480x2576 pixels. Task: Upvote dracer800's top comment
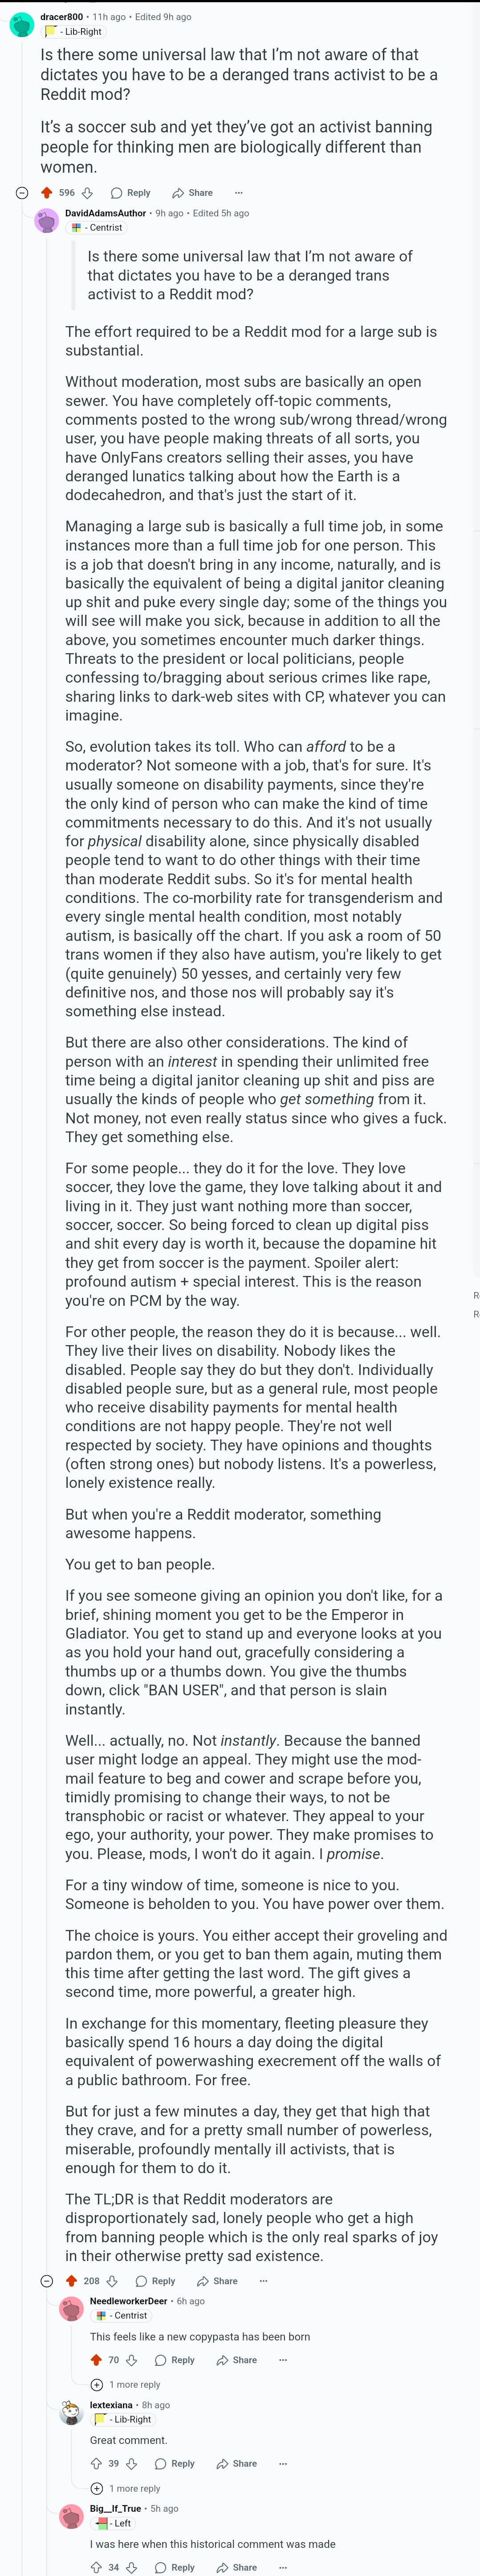pyautogui.click(x=46, y=193)
